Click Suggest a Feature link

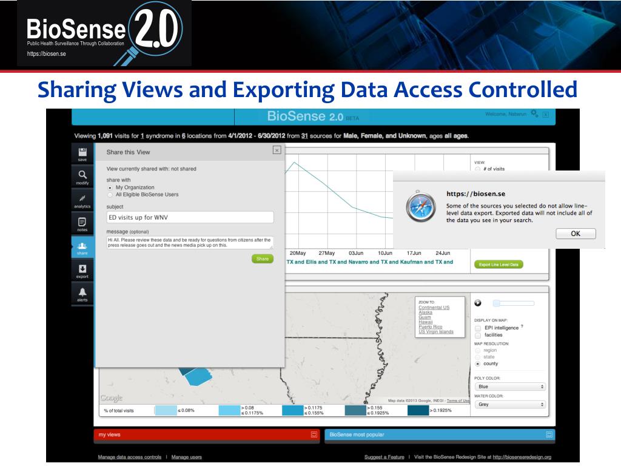point(384,458)
